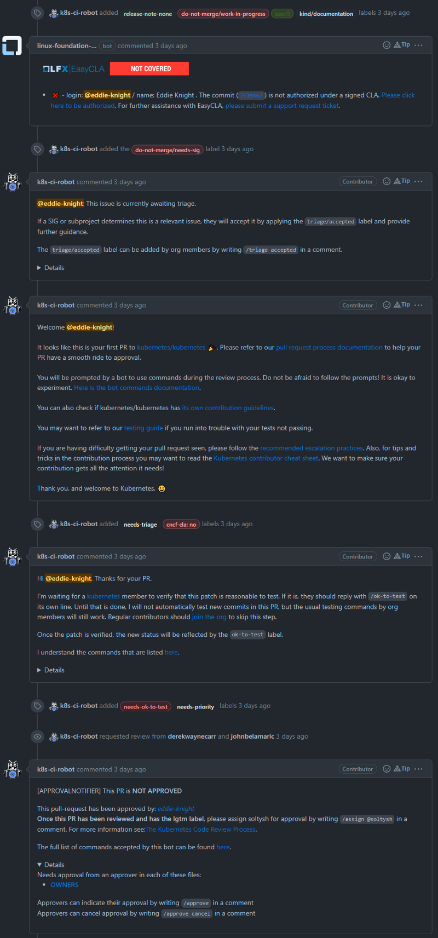The height and width of the screenshot is (938, 438).
Task: Click the kind/documentation label
Action: (326, 14)
